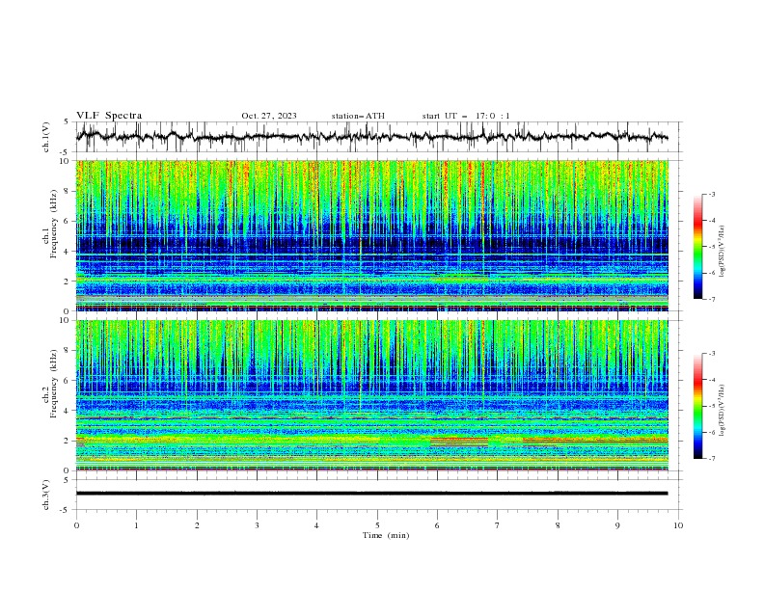
Task: Click inside the ch.2 spectrogram panel
Action: point(372,395)
